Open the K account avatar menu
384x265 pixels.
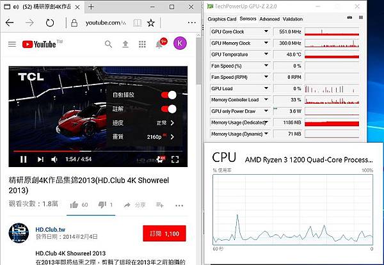[180, 43]
